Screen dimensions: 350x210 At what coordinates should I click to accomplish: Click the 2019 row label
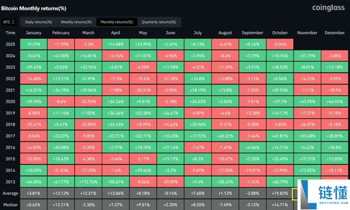tap(10, 113)
